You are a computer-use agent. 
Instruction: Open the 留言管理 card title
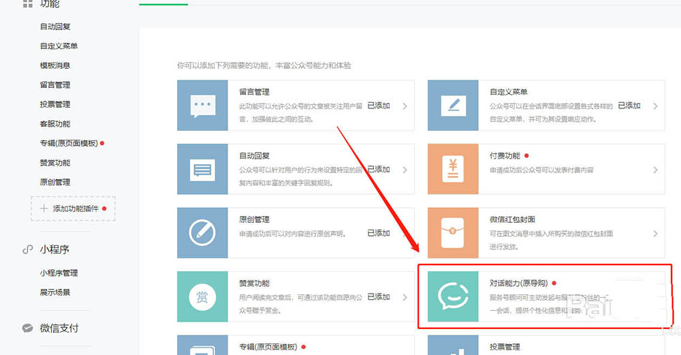[x=254, y=92]
